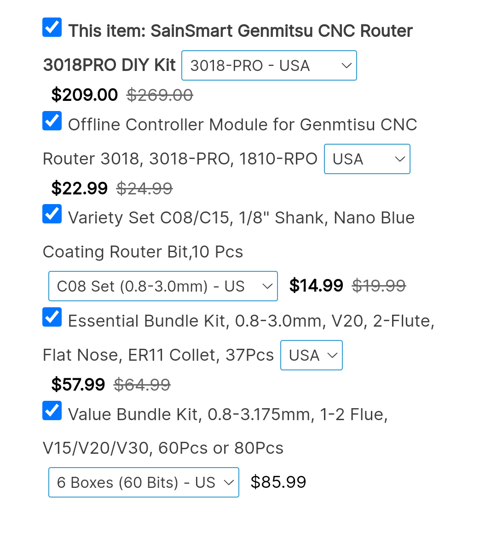
Task: Click the $209.00 sale price
Action: 85,95
